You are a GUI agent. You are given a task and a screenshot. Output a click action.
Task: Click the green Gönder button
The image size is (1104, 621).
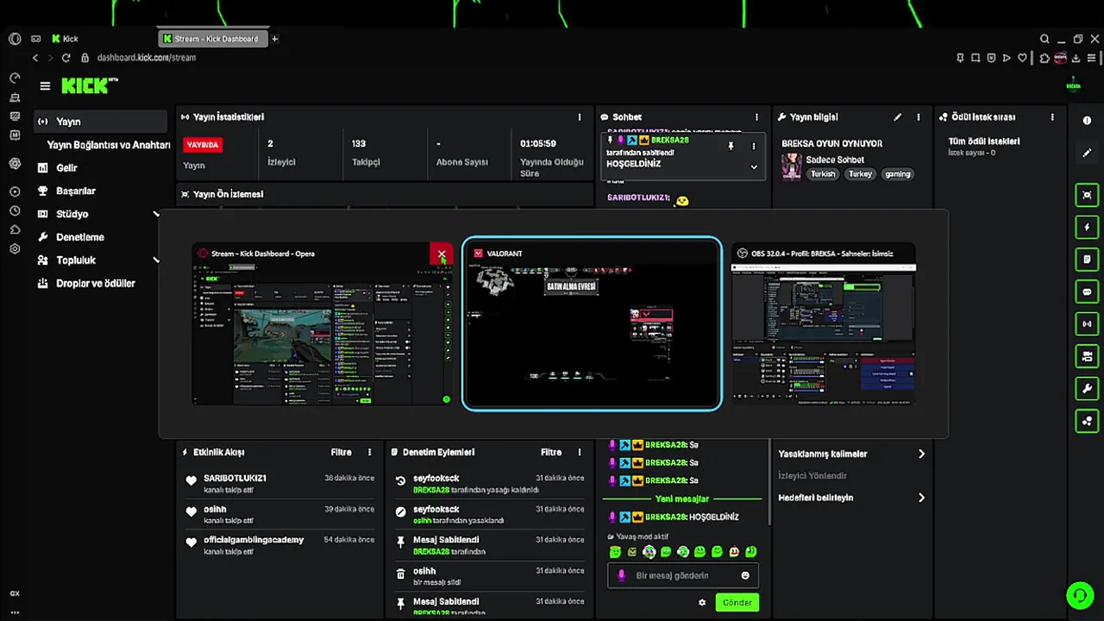(737, 603)
